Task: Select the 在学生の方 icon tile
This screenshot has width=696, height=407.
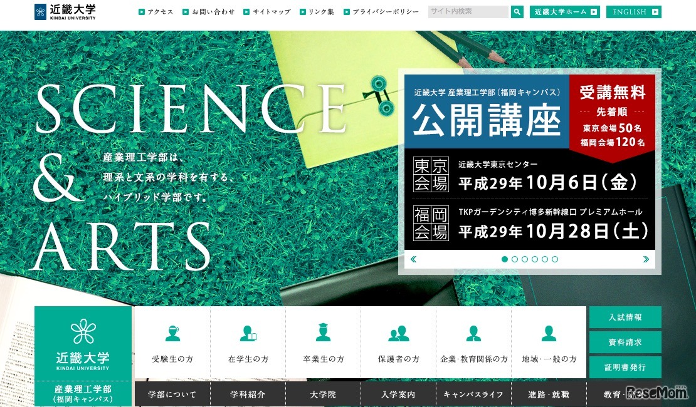Action: tap(248, 334)
